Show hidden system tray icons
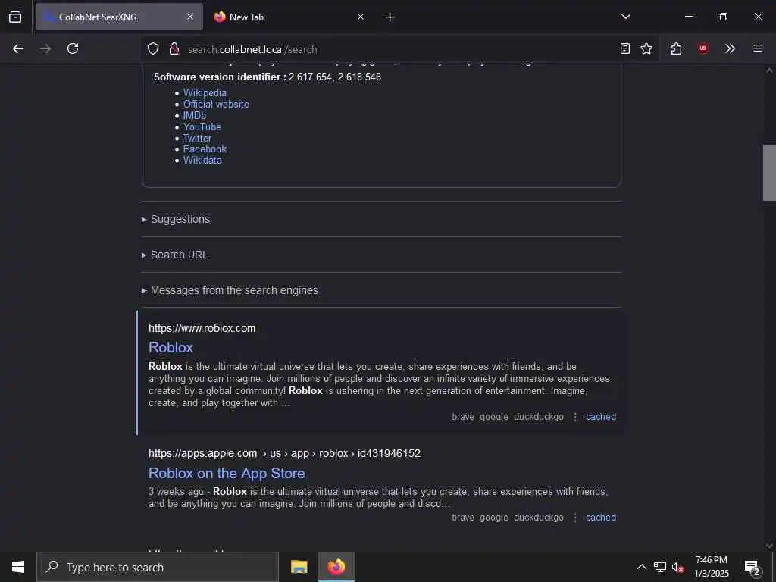The width and height of the screenshot is (776, 582). (641, 567)
